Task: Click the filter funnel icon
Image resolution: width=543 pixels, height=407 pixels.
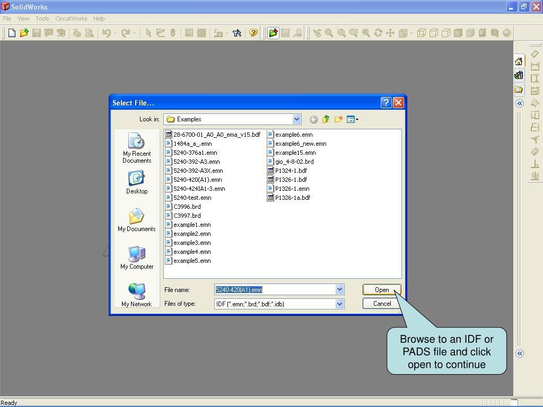Action: point(237,33)
